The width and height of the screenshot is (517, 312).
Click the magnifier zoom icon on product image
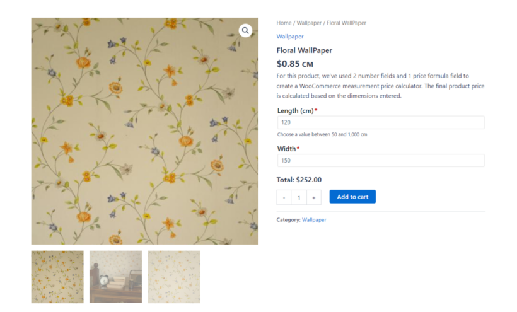point(245,30)
